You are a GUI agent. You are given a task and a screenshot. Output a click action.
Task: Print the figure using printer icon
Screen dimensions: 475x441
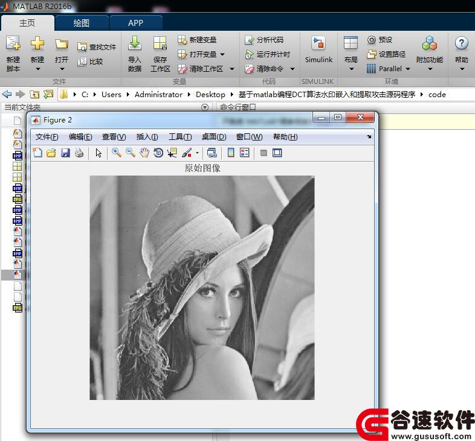coord(79,153)
